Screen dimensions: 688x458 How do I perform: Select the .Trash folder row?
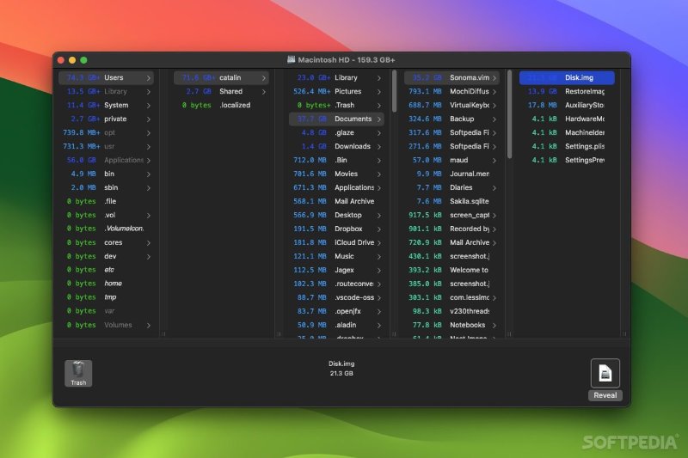pos(336,105)
